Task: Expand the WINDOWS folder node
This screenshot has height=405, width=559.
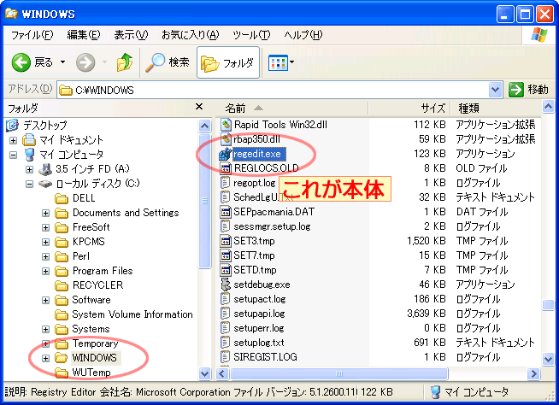Action: click(45, 358)
